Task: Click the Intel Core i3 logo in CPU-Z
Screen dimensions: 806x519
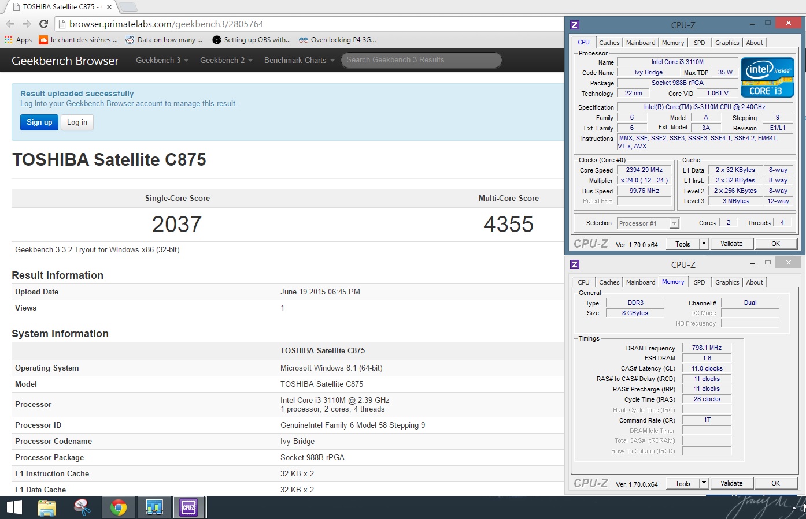Action: (x=767, y=77)
